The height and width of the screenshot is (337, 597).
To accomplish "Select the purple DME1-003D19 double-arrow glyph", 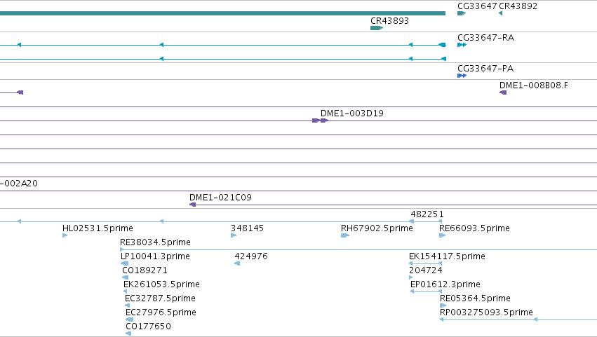I will tap(320, 121).
